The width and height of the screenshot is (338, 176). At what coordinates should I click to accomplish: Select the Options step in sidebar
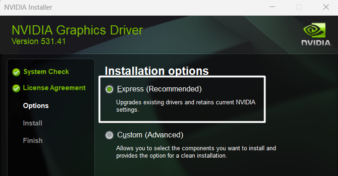(x=36, y=106)
